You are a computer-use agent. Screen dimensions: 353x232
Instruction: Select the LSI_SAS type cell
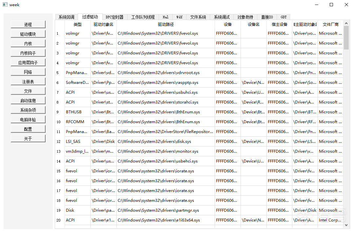point(77,142)
